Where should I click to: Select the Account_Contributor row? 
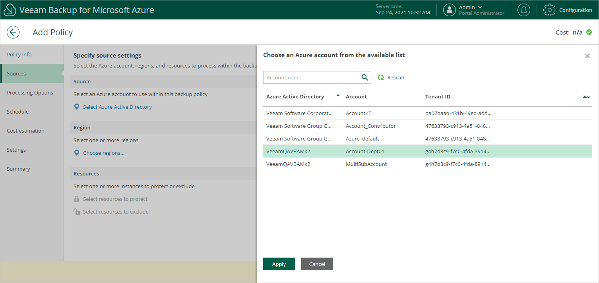(x=428, y=126)
